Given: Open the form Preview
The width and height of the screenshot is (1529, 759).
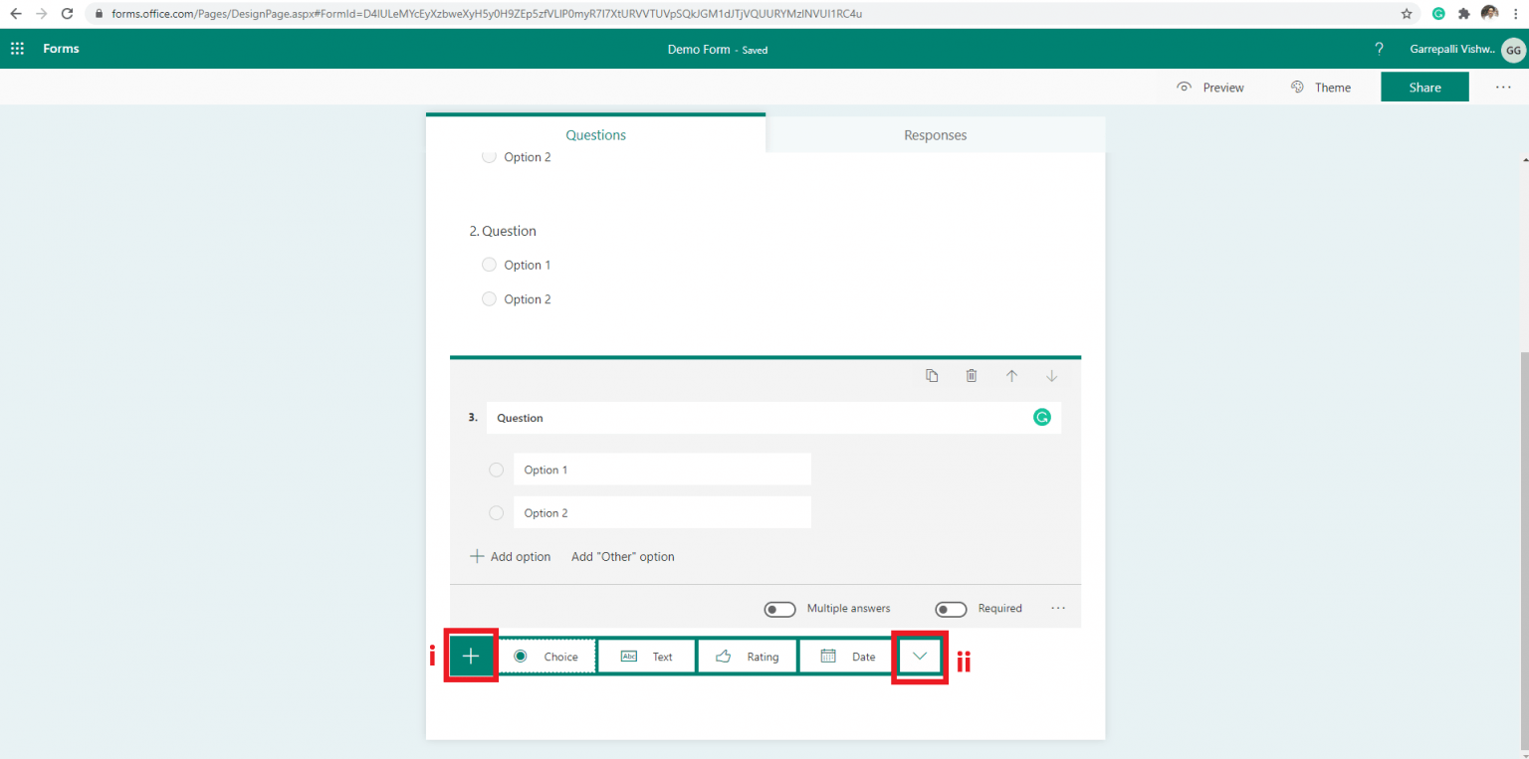Looking at the screenshot, I should coord(1210,87).
